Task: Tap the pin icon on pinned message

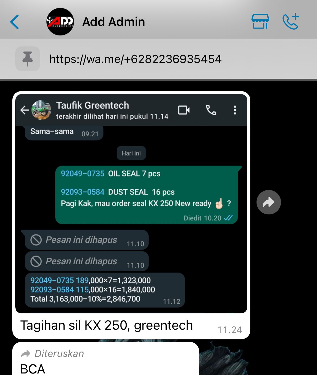Action: 28,59
